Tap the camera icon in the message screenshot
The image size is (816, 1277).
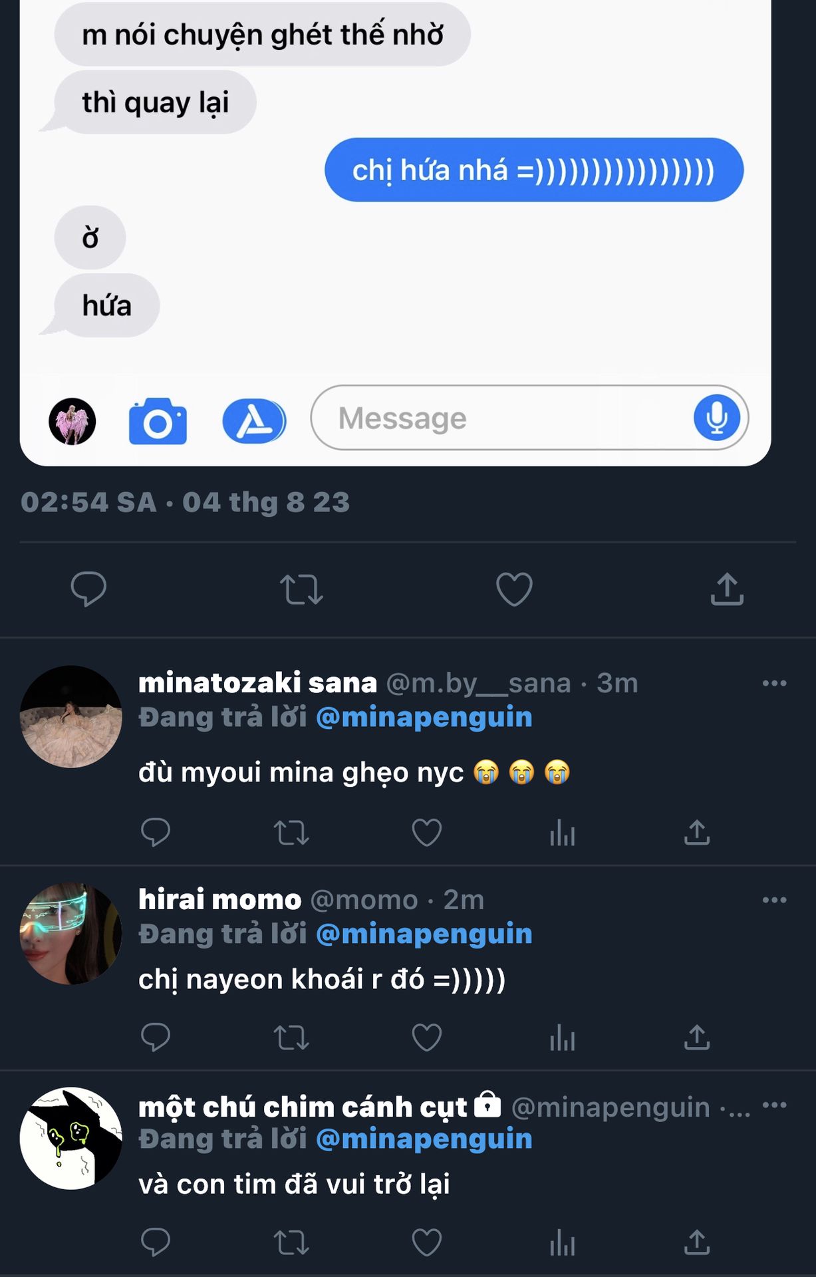pyautogui.click(x=158, y=421)
